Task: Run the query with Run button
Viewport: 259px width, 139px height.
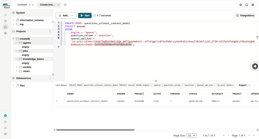Action: (x=85, y=15)
